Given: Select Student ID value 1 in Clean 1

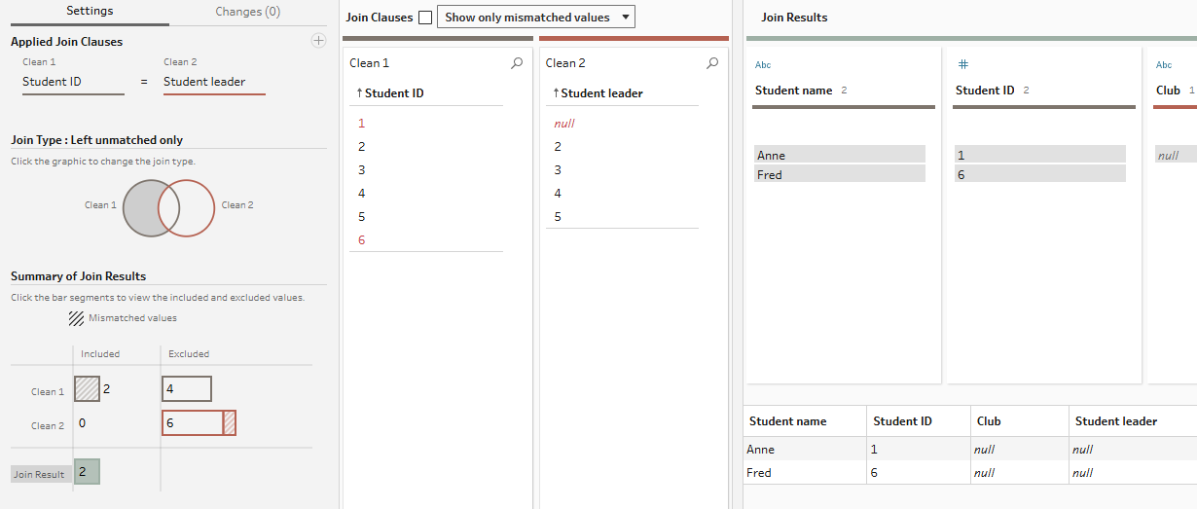Looking at the screenshot, I should (362, 124).
